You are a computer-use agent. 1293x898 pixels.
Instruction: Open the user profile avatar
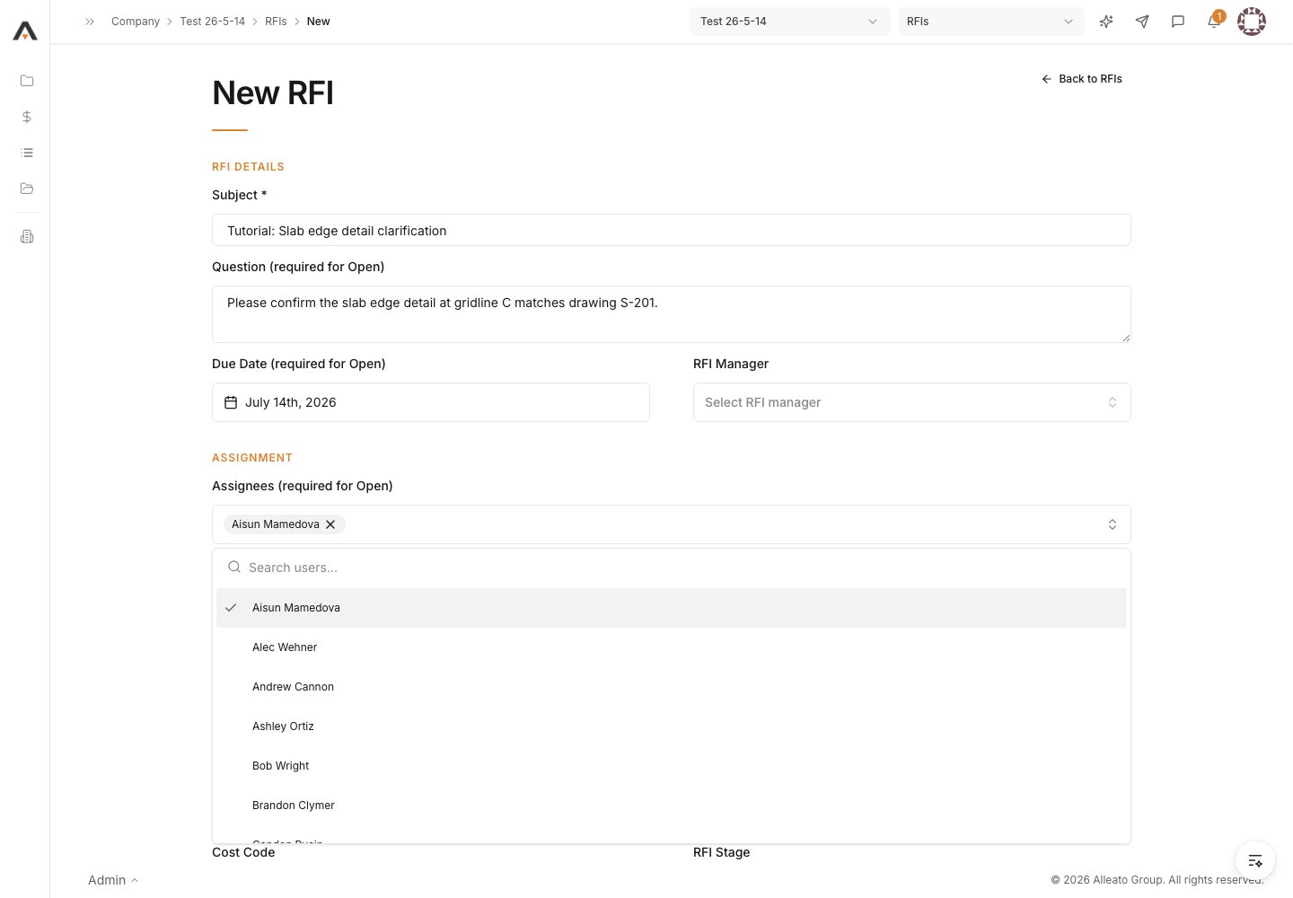(1252, 22)
